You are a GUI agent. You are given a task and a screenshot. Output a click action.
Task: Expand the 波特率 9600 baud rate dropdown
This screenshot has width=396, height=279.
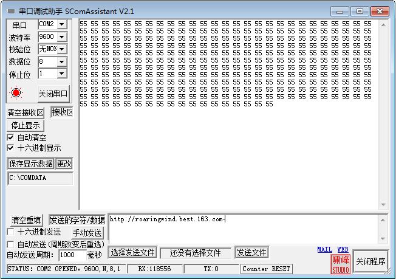pos(61,37)
